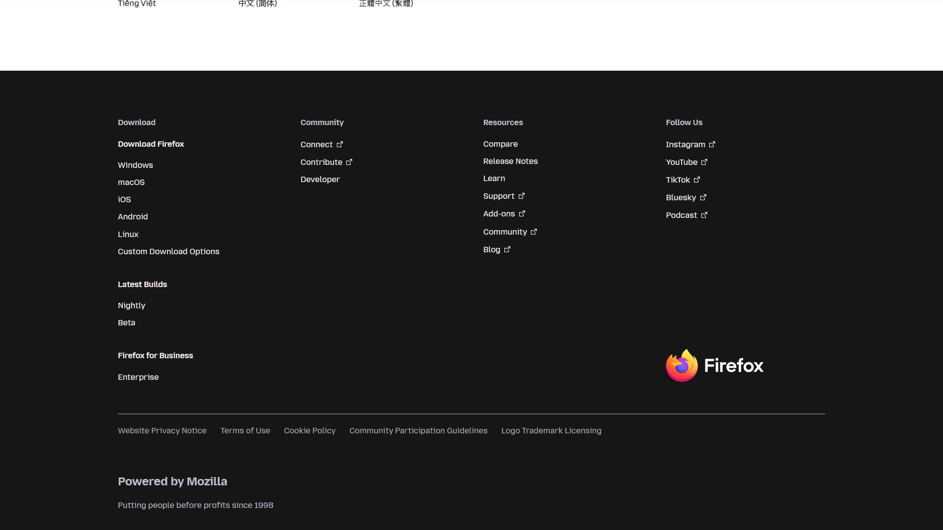Click the Firefox logo in the footer

(x=715, y=366)
